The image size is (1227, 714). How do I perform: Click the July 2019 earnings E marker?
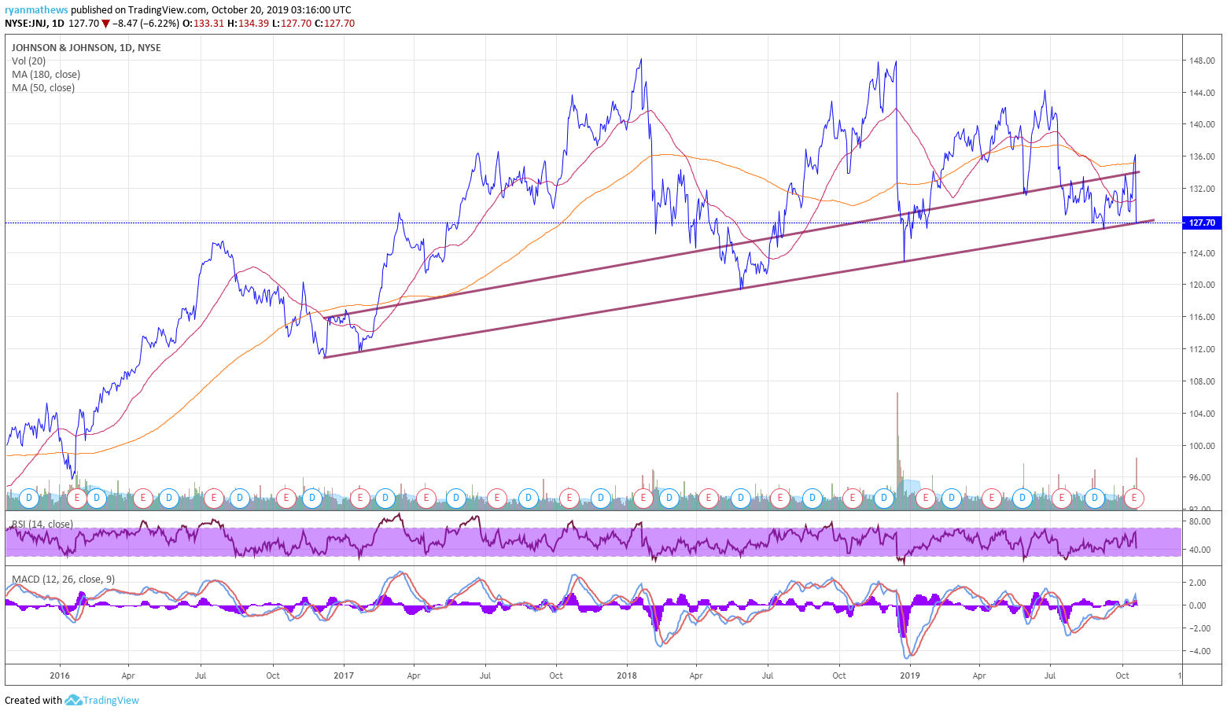[x=1062, y=498]
